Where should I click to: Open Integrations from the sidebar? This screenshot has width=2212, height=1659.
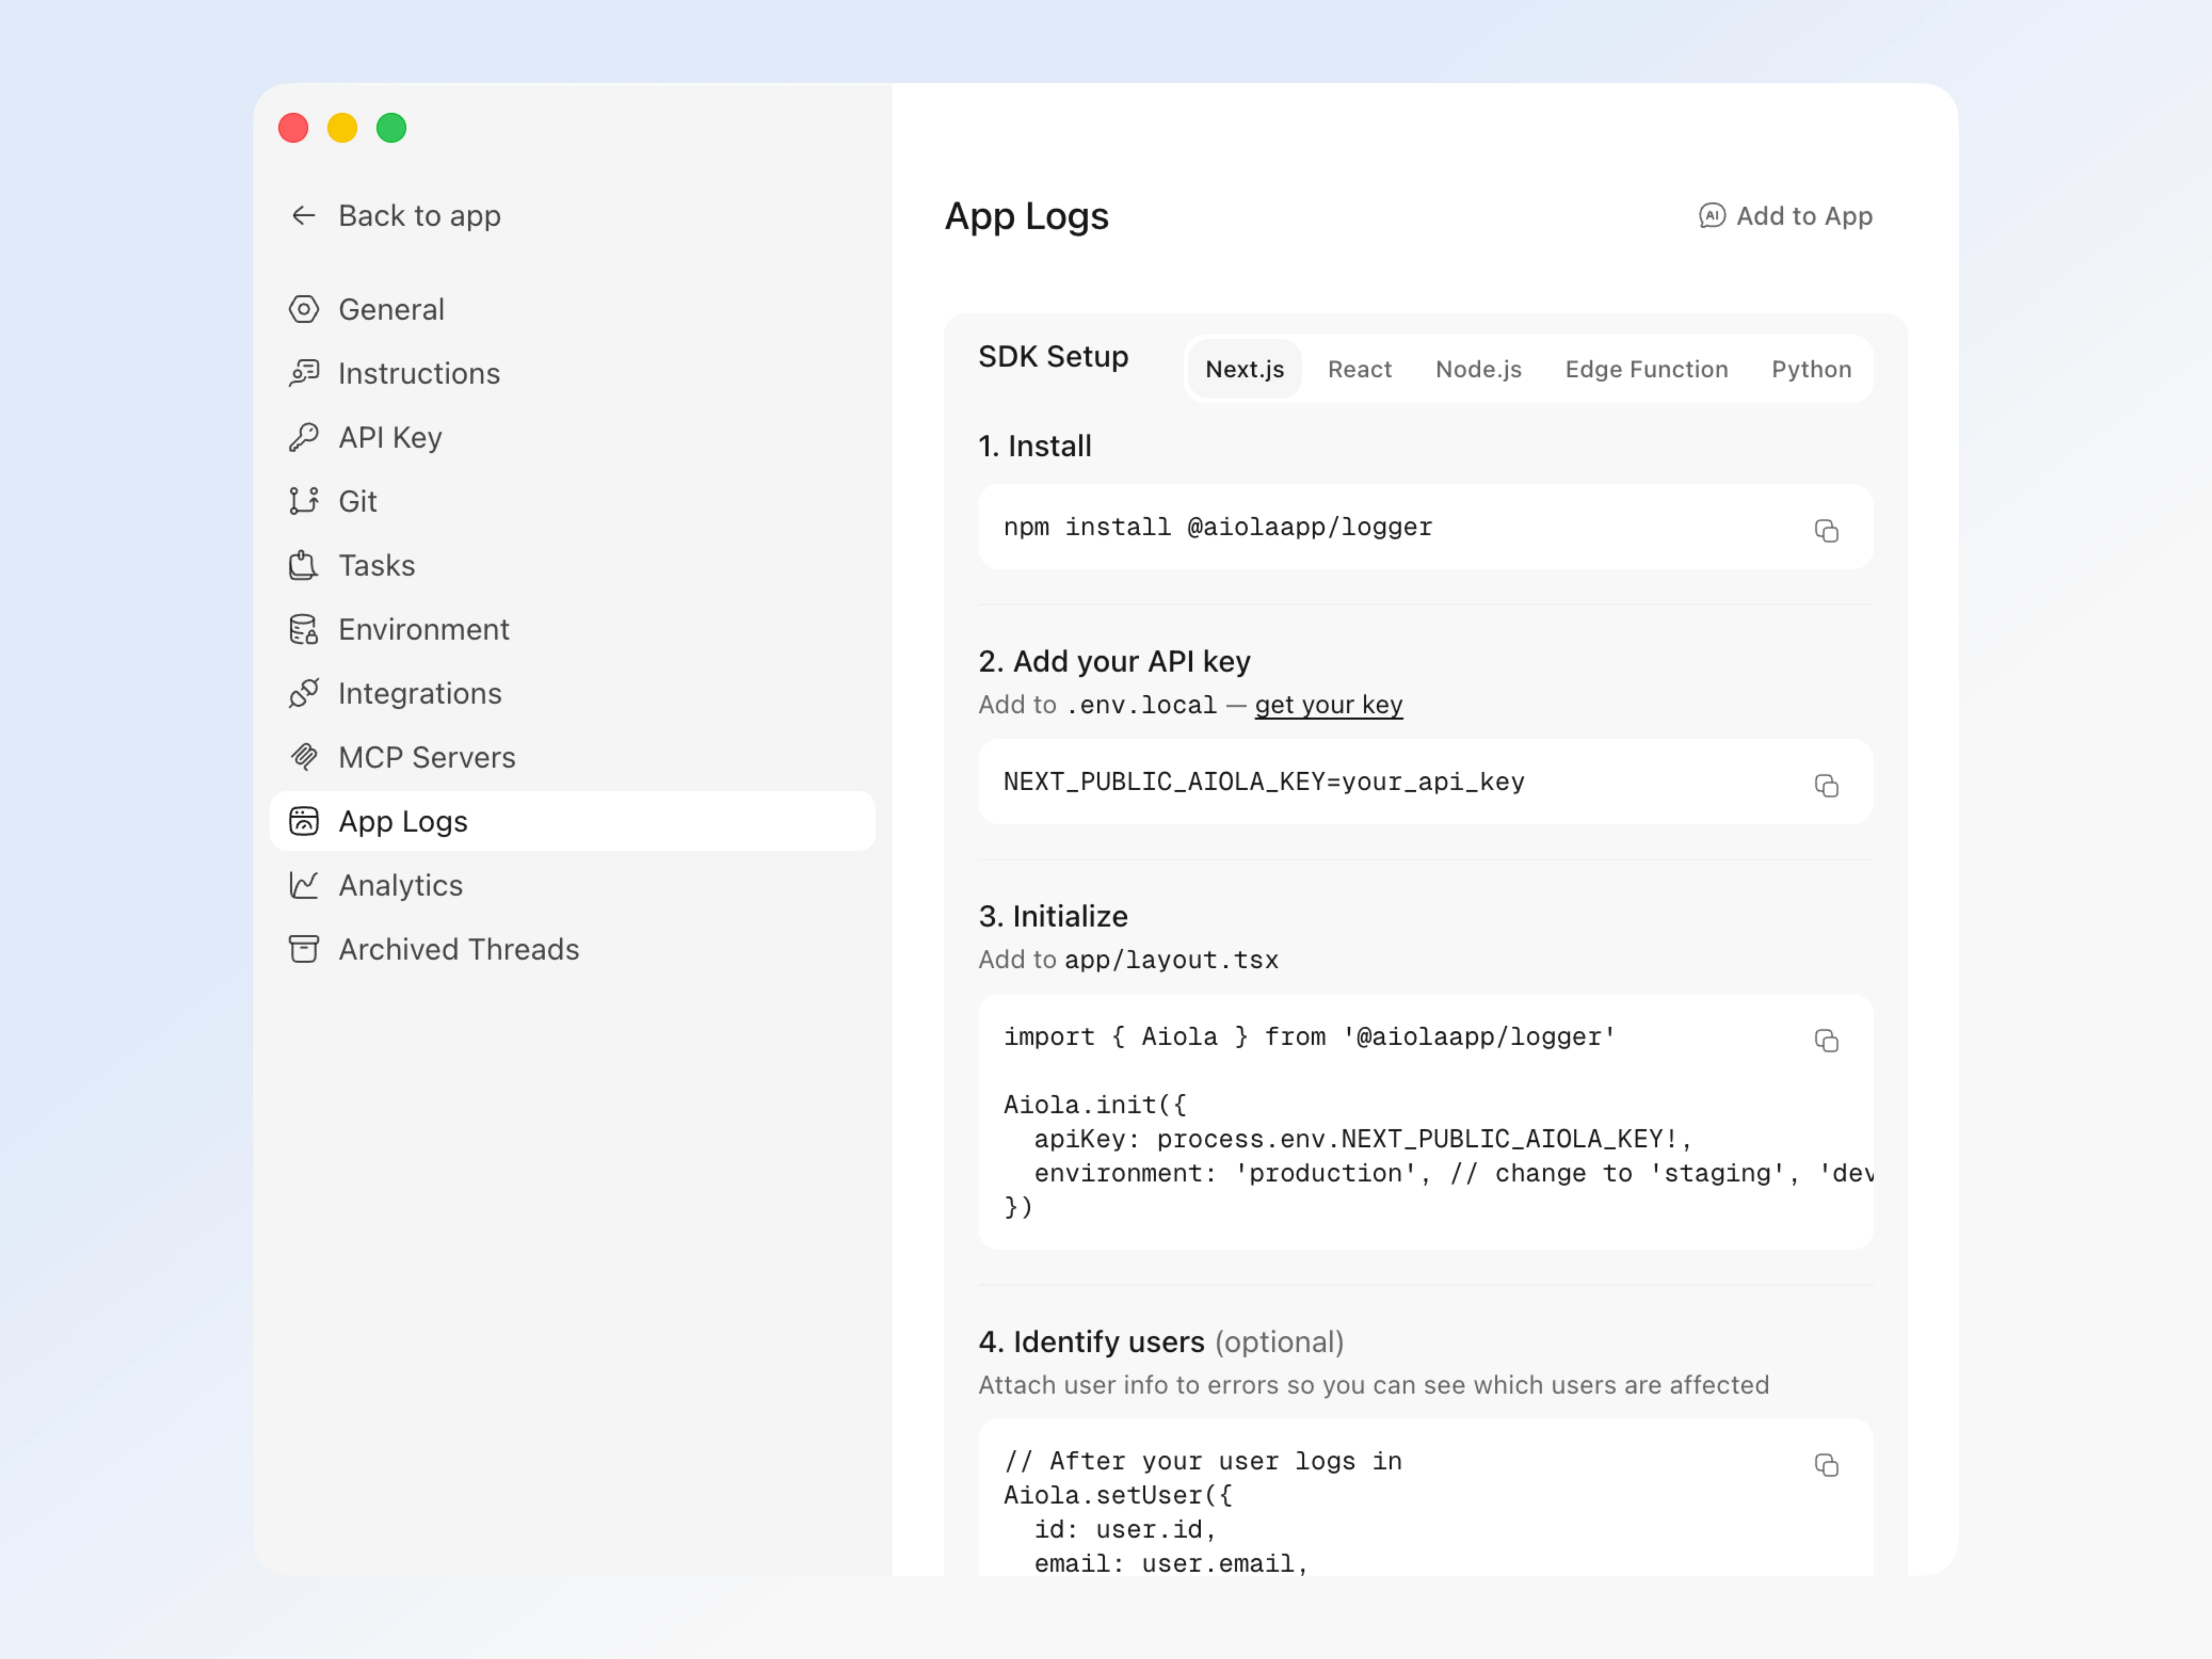click(x=573, y=694)
